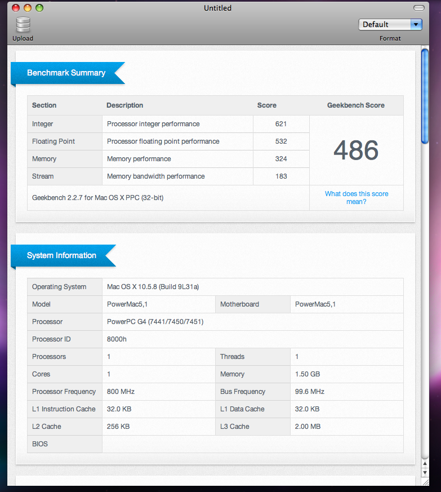Click the Model value PowerMac5,1
The height and width of the screenshot is (492, 441).
tap(127, 304)
